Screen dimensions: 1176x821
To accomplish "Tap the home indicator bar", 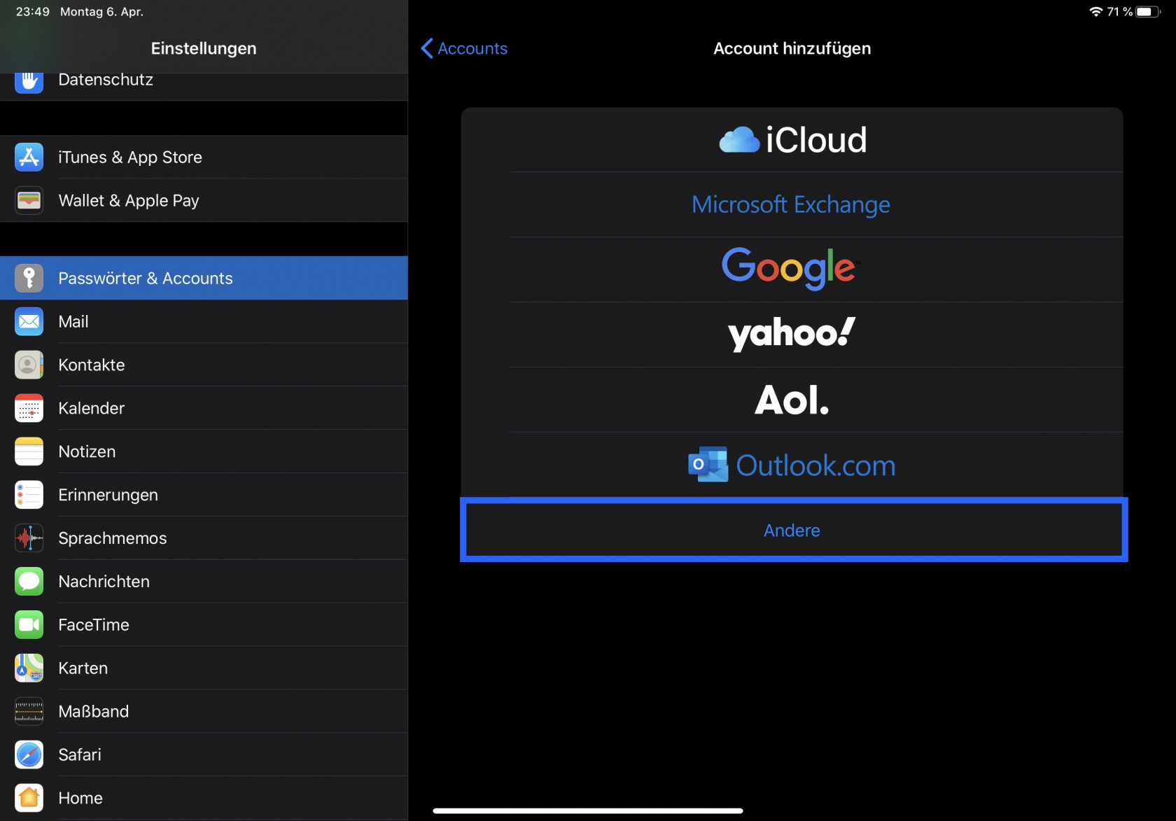I will (588, 811).
